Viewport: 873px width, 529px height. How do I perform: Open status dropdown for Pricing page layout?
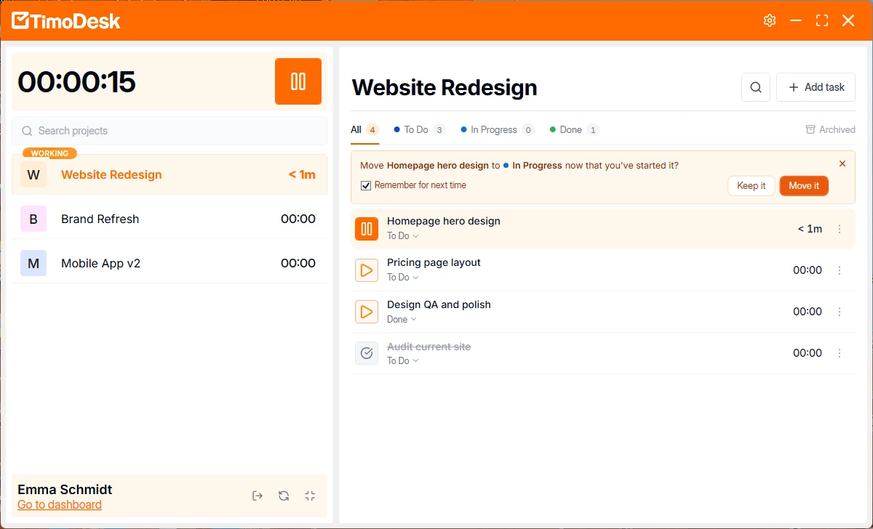[403, 278]
